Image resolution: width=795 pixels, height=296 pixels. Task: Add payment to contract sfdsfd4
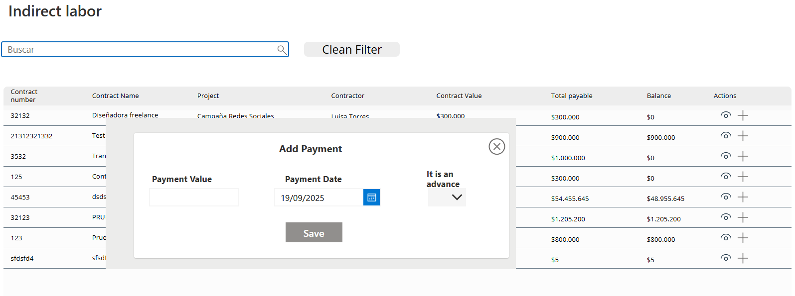tap(743, 258)
